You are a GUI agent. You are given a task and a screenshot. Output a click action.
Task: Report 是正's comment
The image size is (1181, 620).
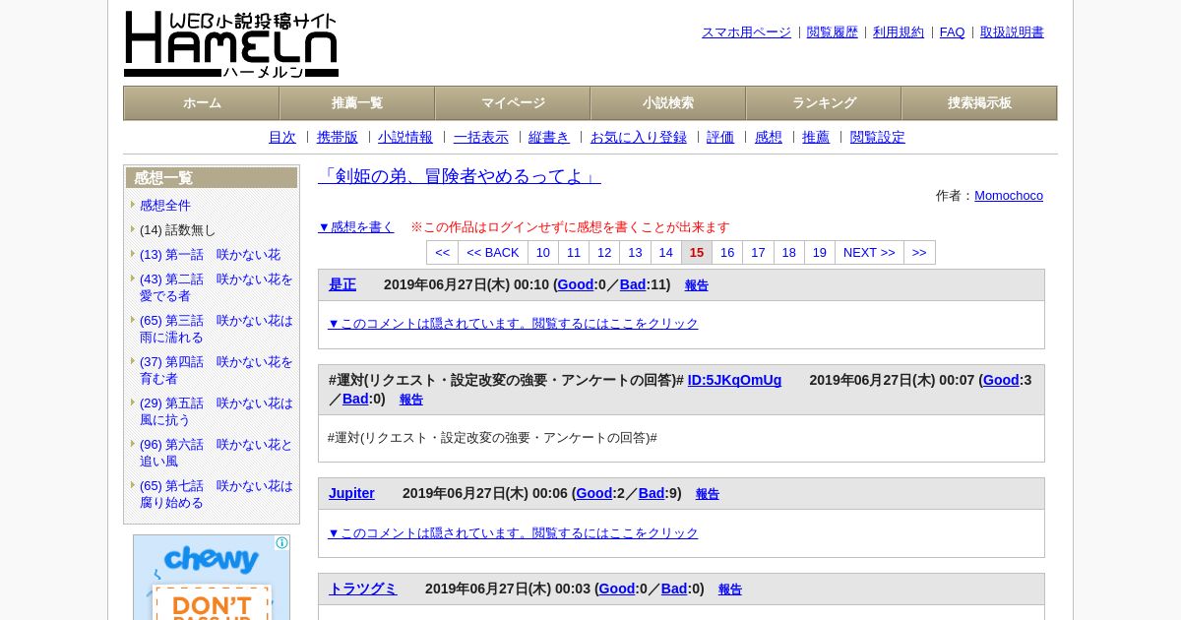point(697,285)
